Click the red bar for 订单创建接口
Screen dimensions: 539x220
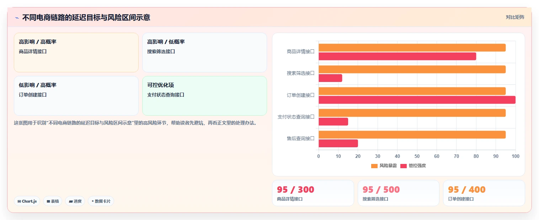(x=417, y=100)
